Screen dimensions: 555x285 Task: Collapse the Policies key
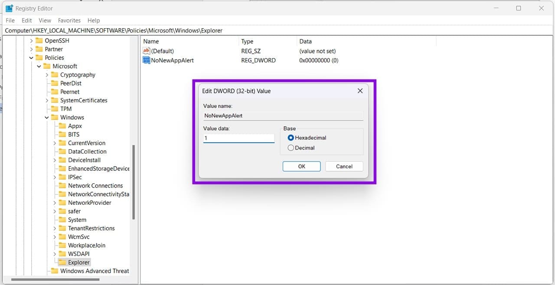click(31, 58)
